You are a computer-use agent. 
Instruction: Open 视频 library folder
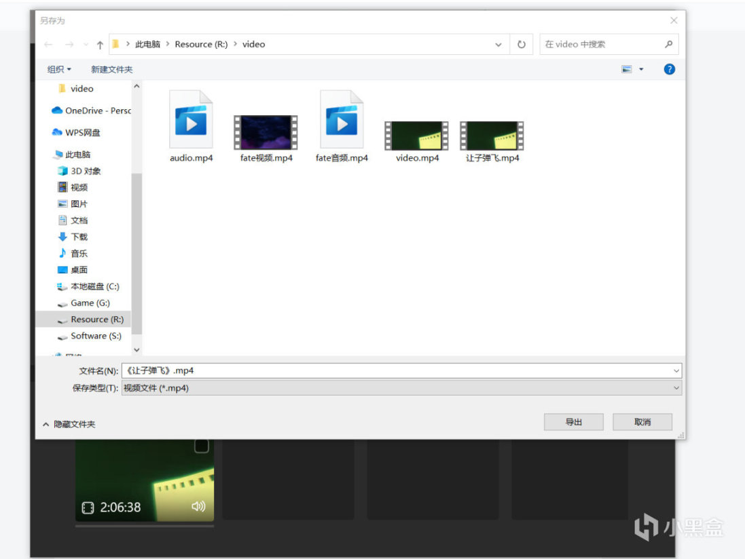click(73, 187)
